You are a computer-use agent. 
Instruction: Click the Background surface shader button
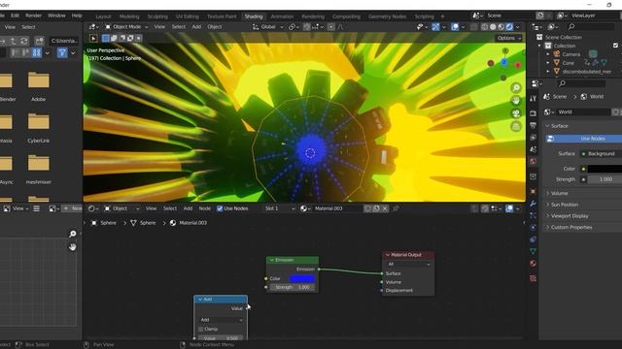(601, 153)
